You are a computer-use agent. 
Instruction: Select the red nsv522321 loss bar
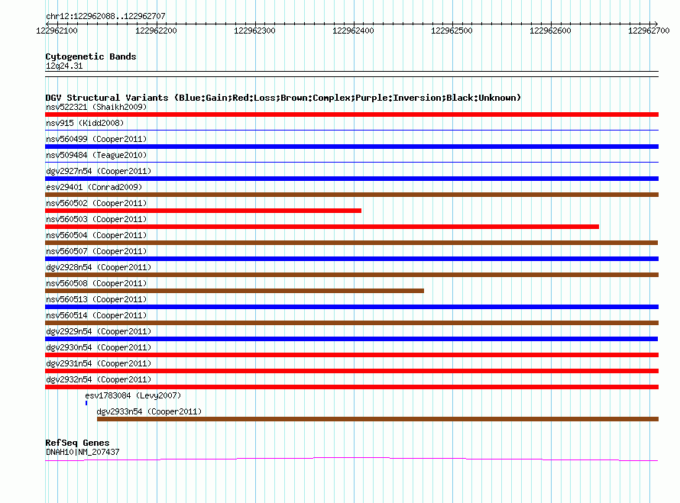point(351,114)
